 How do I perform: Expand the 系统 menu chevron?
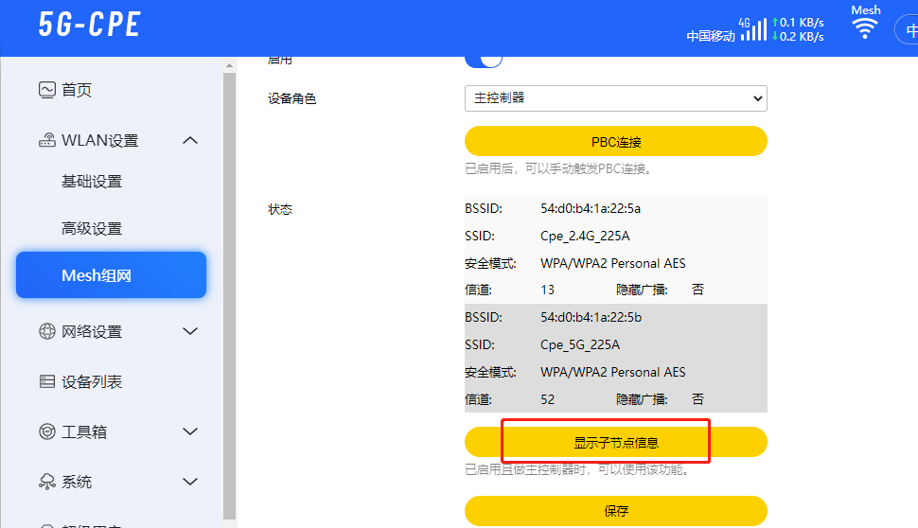[190, 482]
